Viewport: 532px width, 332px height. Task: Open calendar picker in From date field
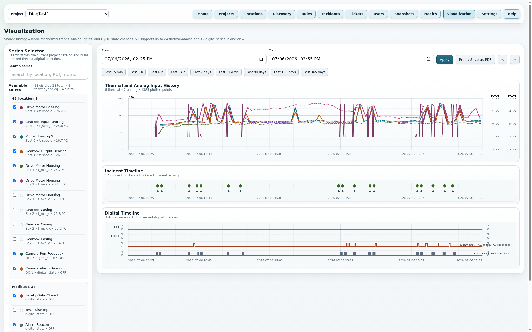pyautogui.click(x=261, y=59)
